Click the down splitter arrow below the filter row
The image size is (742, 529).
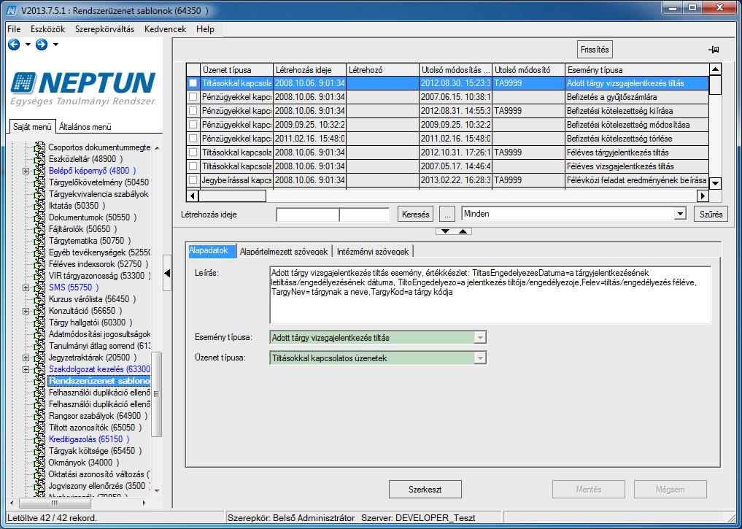click(x=445, y=231)
